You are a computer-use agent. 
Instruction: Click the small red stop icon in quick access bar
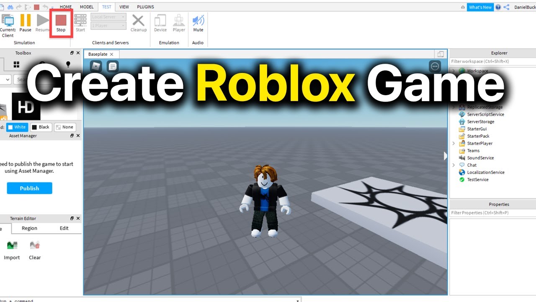[x=36, y=7]
